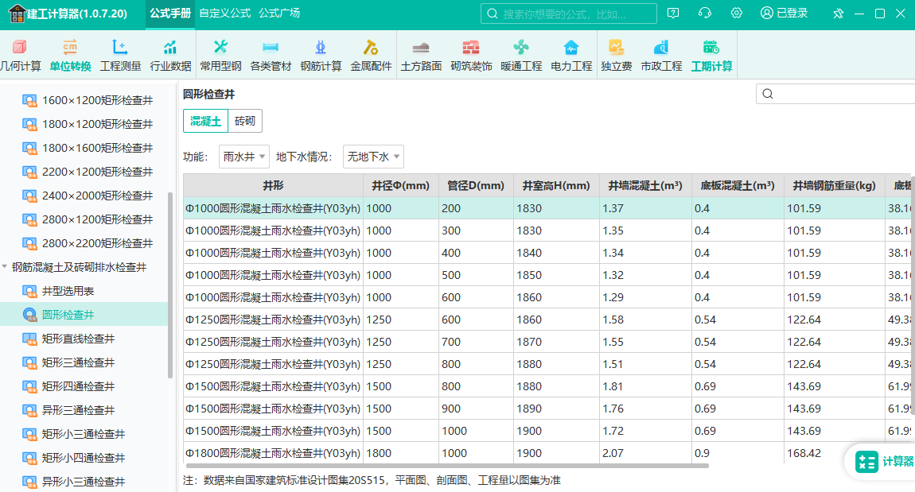915x492 pixels.
Task: Open the 工期计算 schedule calculation tool
Action: coord(711,56)
